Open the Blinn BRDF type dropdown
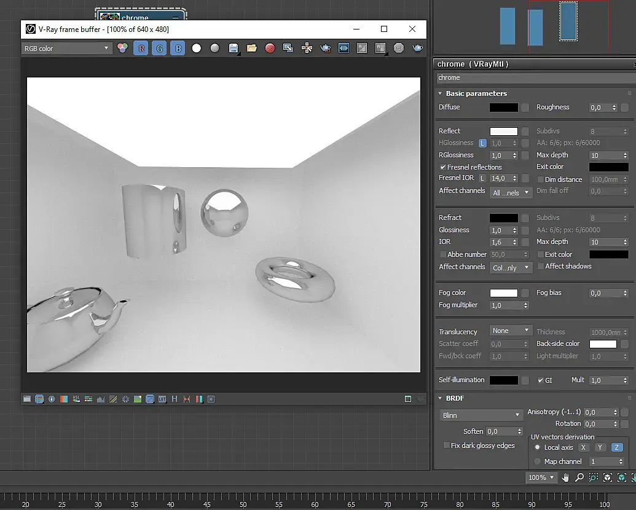The image size is (636, 510). [481, 415]
